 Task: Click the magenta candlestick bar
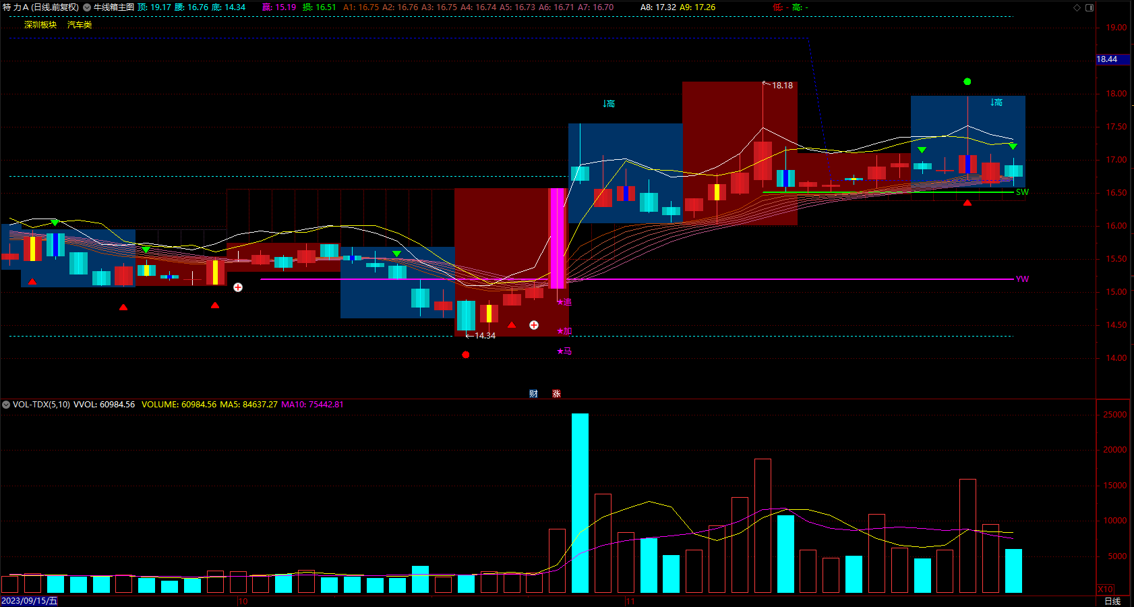click(x=557, y=239)
